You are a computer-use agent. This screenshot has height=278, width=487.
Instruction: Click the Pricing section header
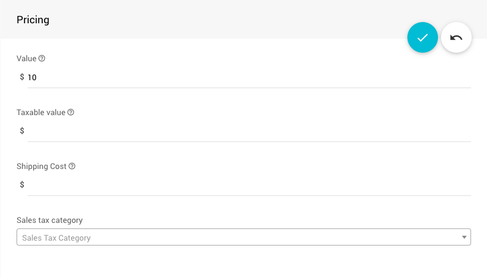[x=33, y=20]
